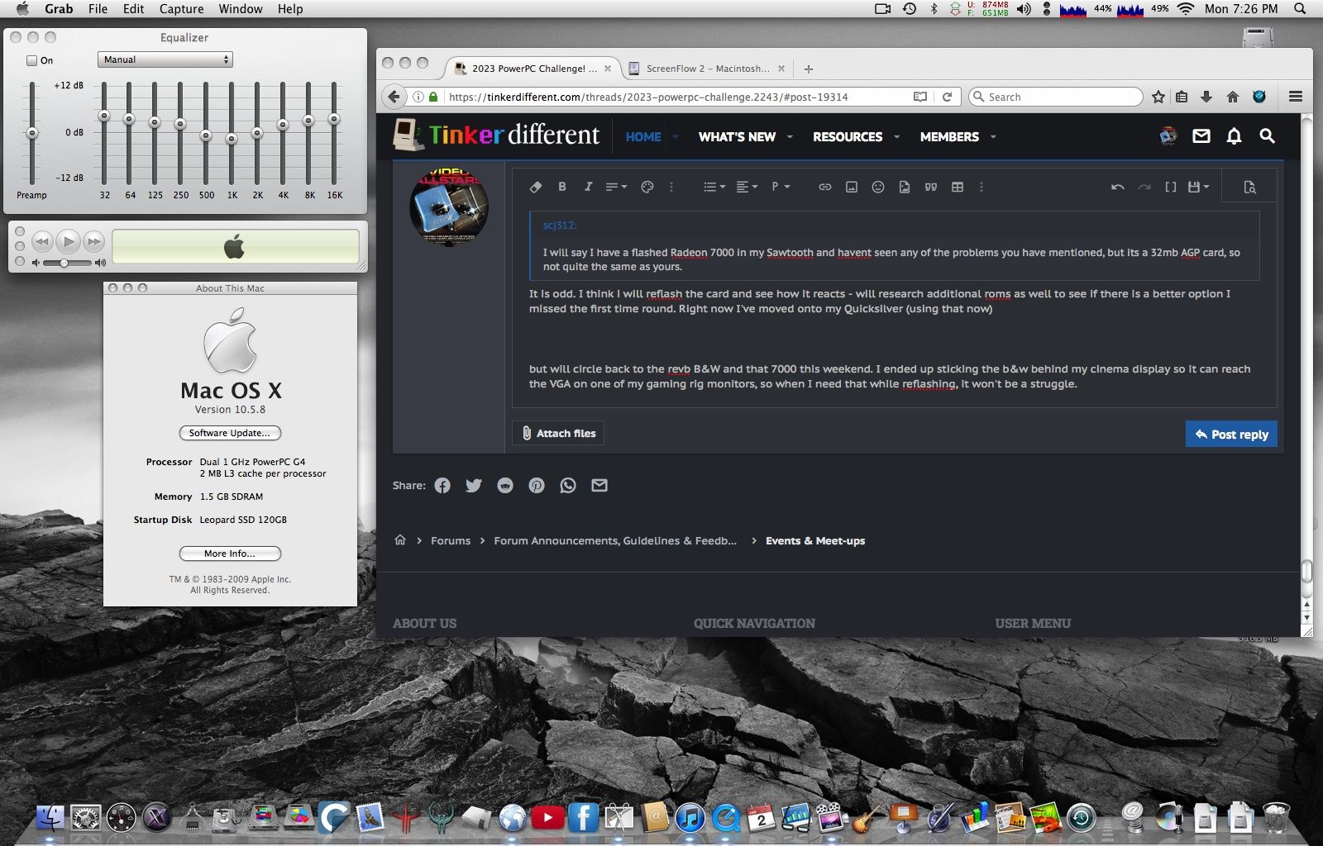Open Wi-Fi status icon in menu bar
Viewport: 1323px width, 846px height.
pyautogui.click(x=1185, y=9)
